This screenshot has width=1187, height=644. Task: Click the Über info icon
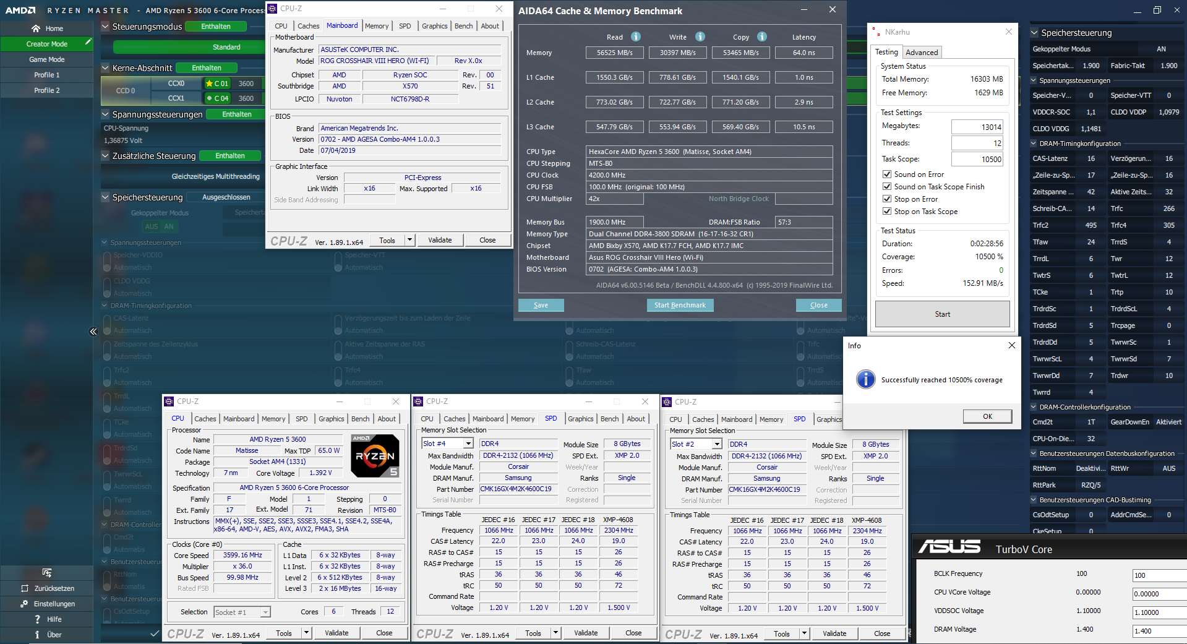coord(37,635)
